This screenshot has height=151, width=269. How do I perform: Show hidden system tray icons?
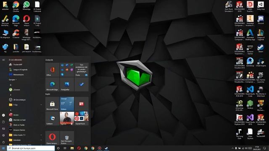(232, 148)
